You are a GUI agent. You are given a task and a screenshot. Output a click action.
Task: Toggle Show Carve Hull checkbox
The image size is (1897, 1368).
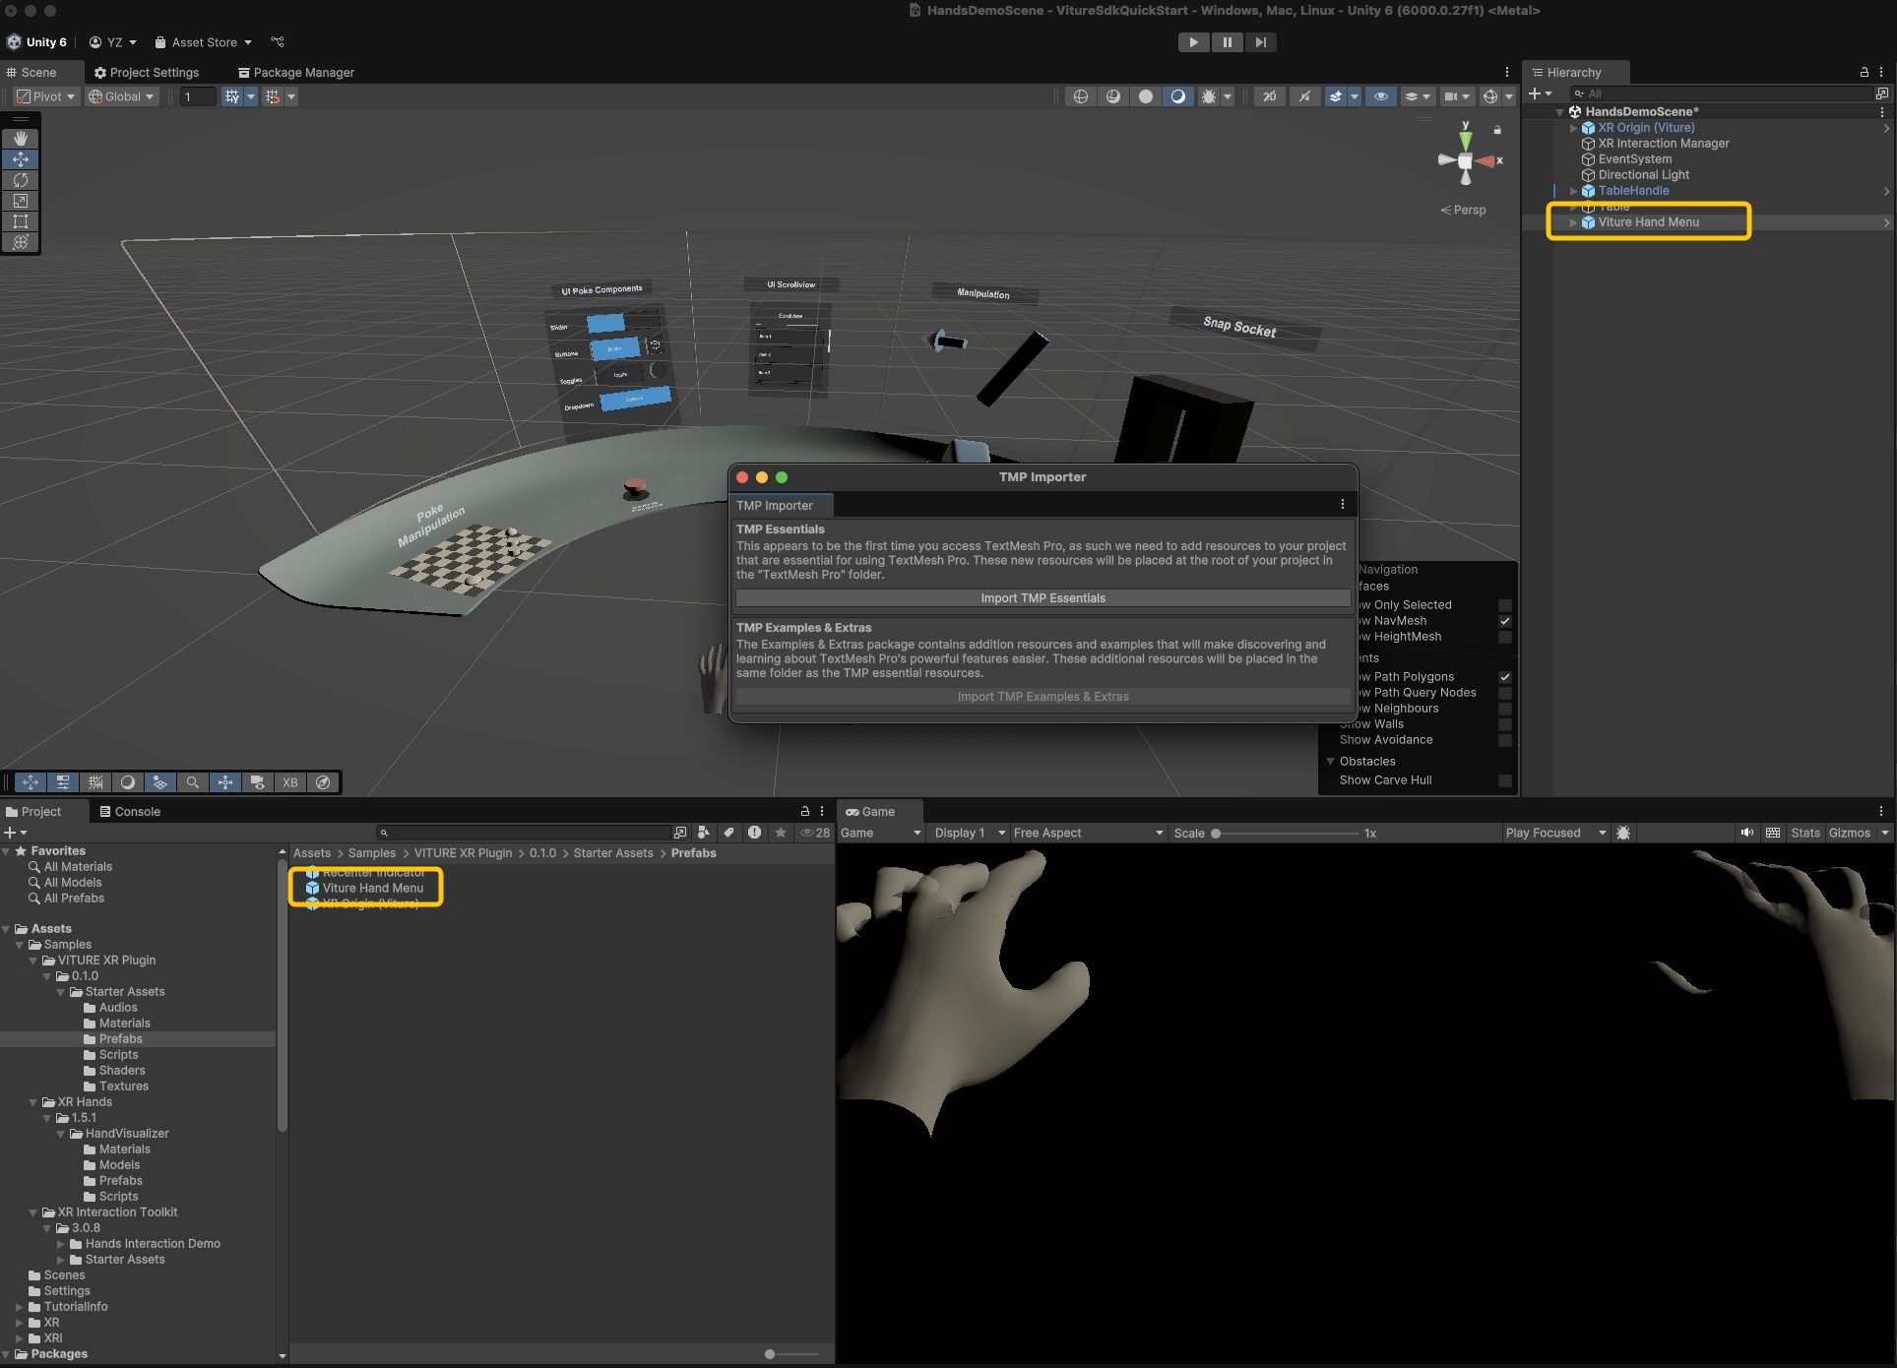[1504, 780]
